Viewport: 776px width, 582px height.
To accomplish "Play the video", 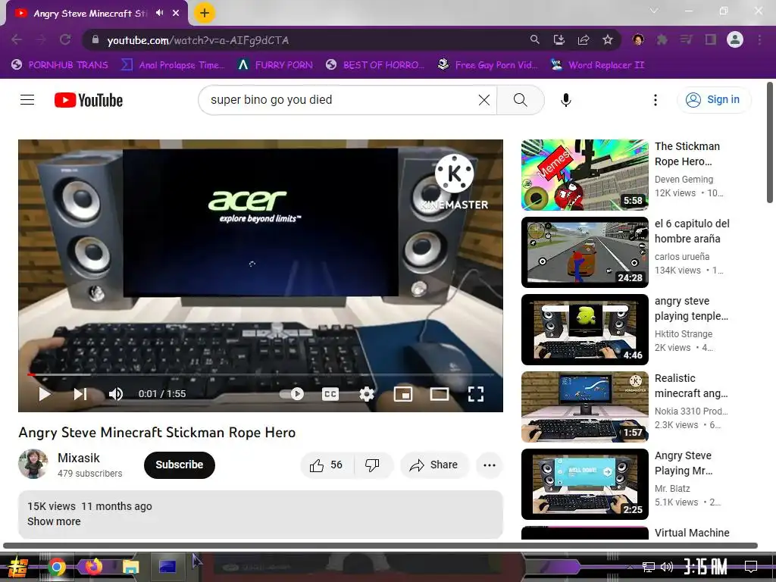I will pos(45,394).
